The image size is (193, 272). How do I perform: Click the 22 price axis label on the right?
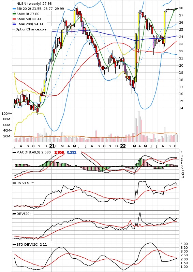pyautogui.click(x=181, y=51)
